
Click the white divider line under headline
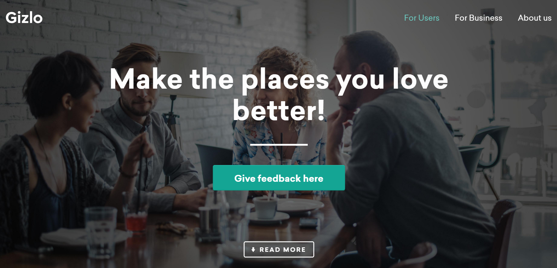(x=279, y=145)
